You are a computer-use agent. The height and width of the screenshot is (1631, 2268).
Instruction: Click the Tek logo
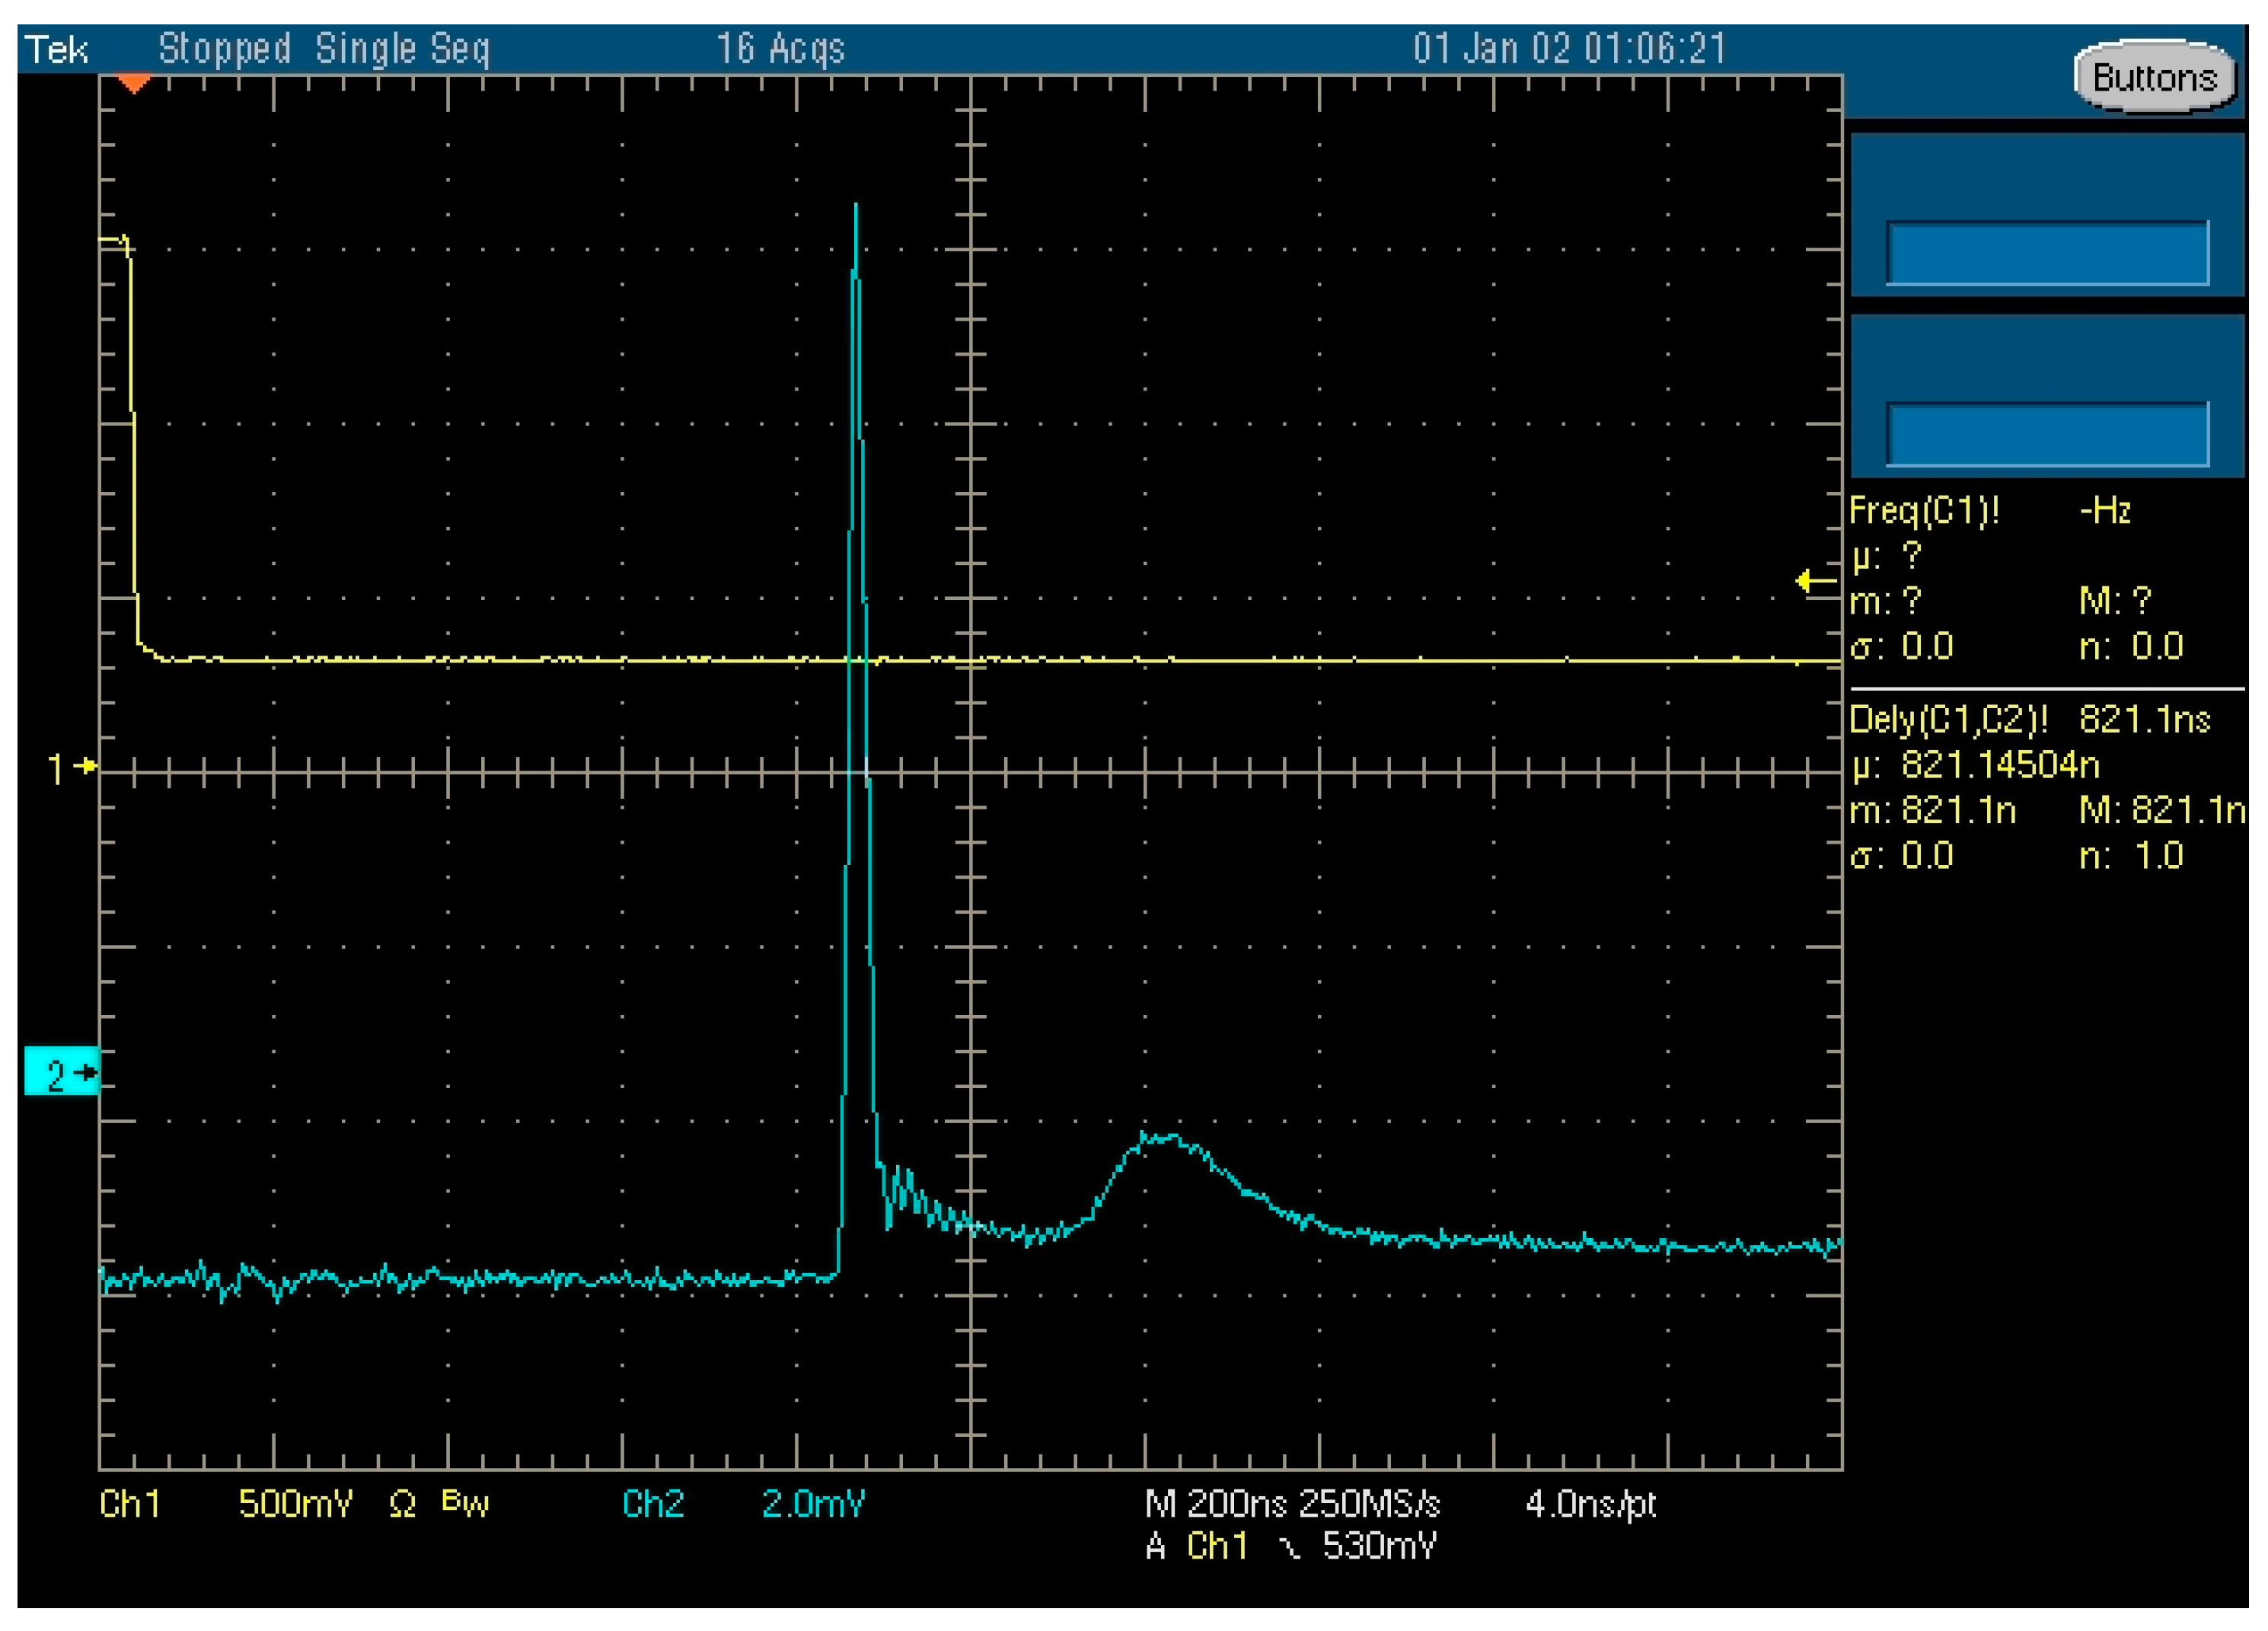click(56, 49)
